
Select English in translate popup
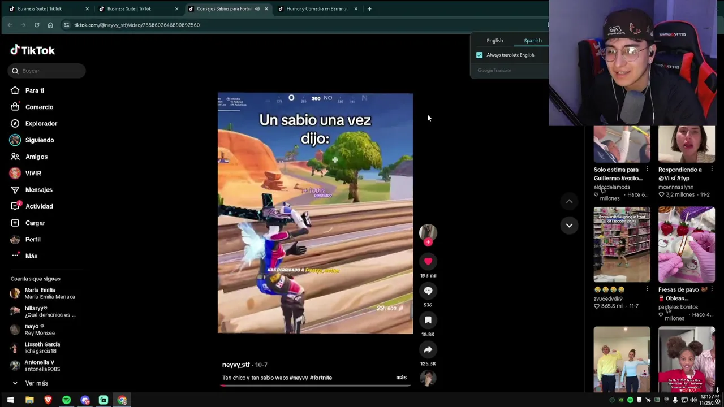tap(495, 41)
